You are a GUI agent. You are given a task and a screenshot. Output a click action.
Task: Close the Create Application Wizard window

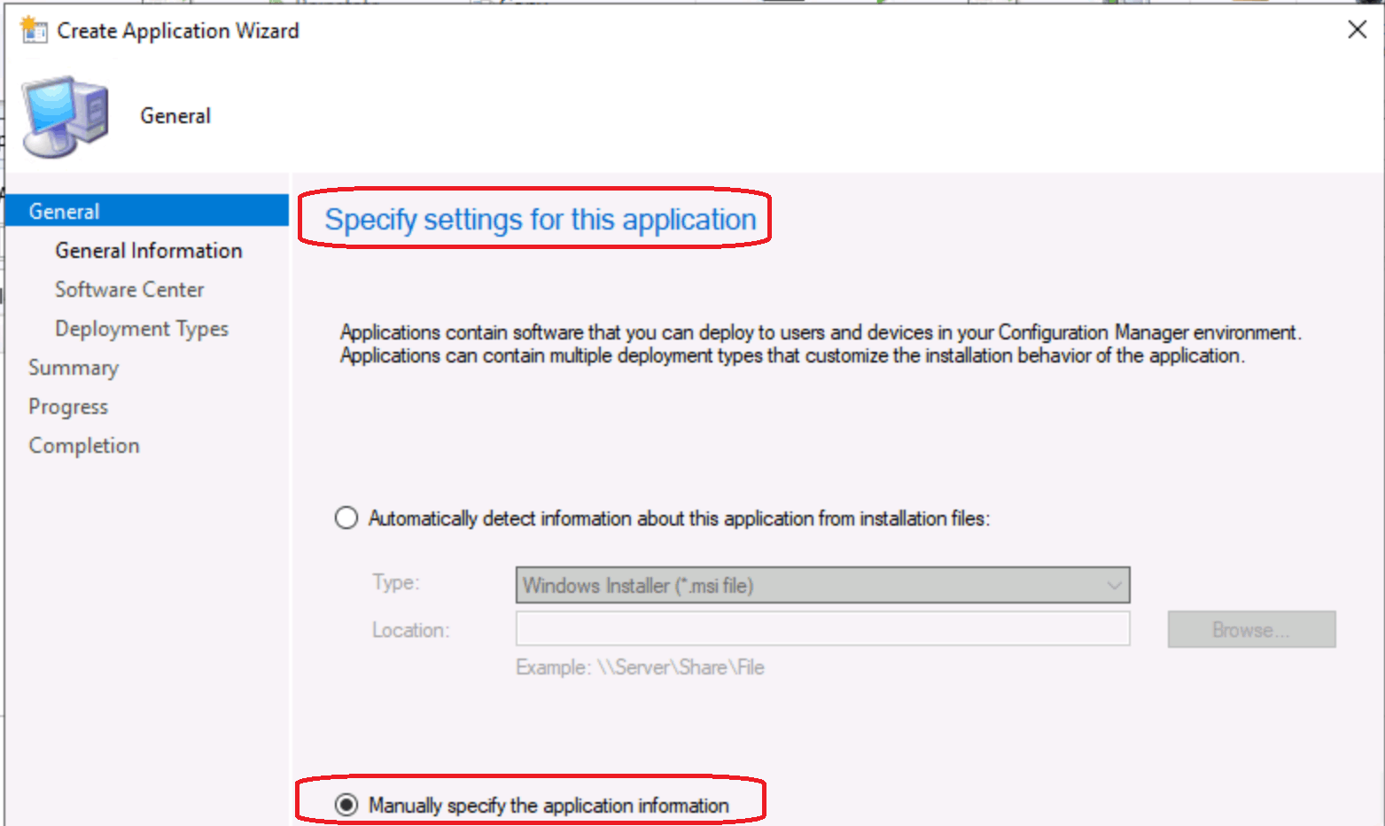[x=1357, y=29]
